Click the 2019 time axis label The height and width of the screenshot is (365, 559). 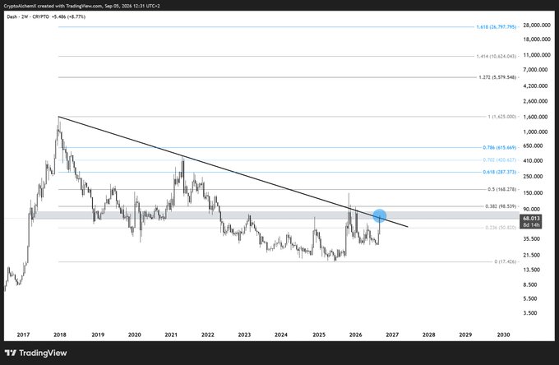(98, 335)
